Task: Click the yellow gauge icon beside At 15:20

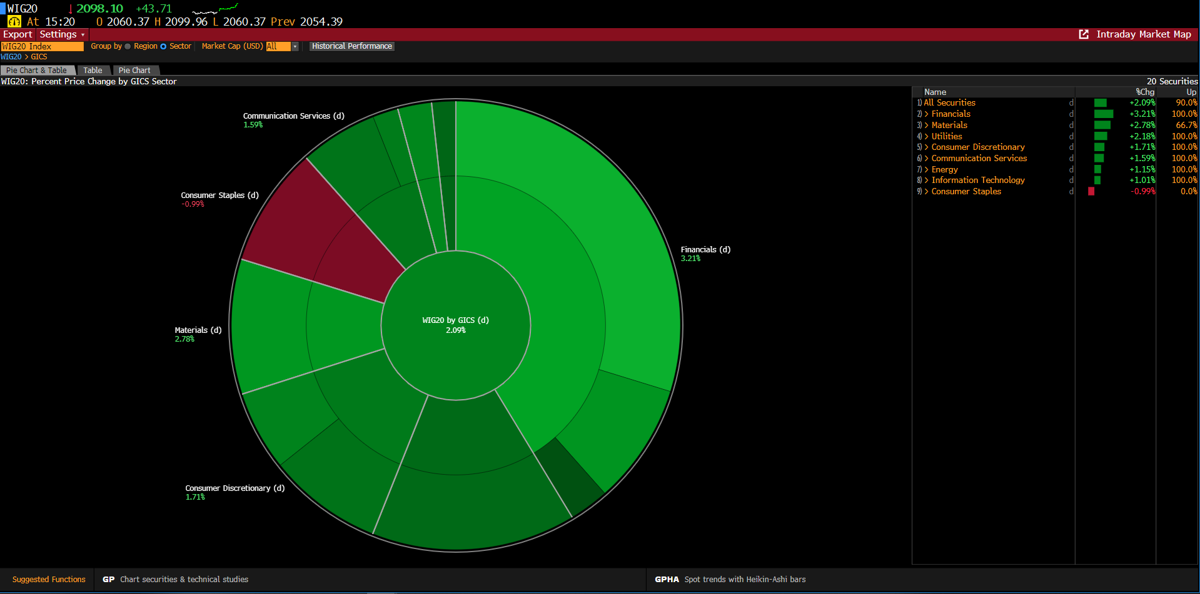Action: click(x=14, y=22)
